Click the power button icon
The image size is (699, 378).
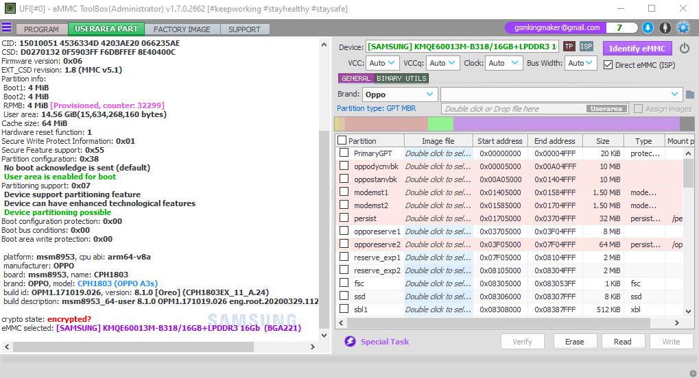[x=685, y=48]
